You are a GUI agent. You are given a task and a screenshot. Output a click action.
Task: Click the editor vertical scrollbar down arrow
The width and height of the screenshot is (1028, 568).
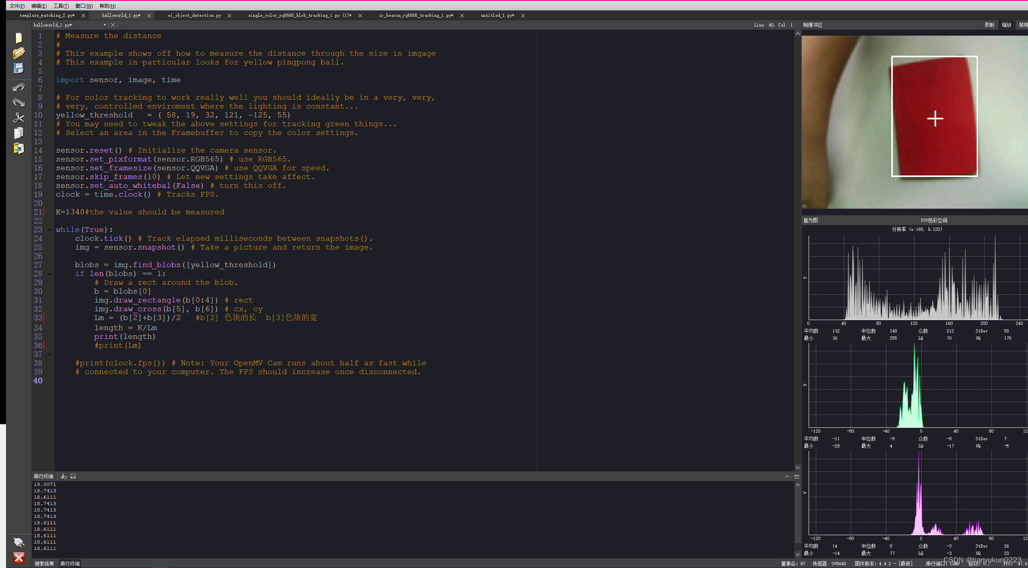pos(798,467)
